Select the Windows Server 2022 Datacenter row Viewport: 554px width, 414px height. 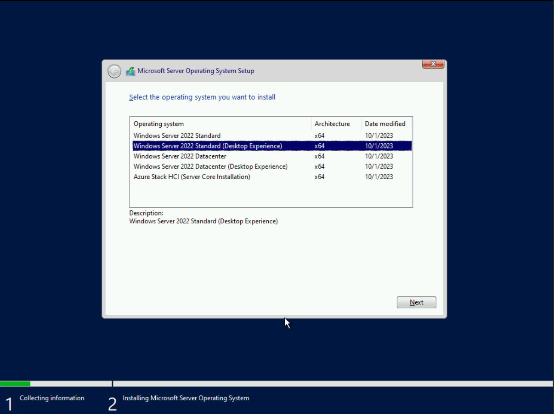coord(272,156)
